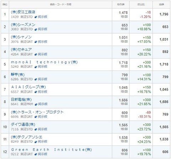Select the change value +16.76%
The height and width of the screenshot is (159, 171).
pos(144,92)
